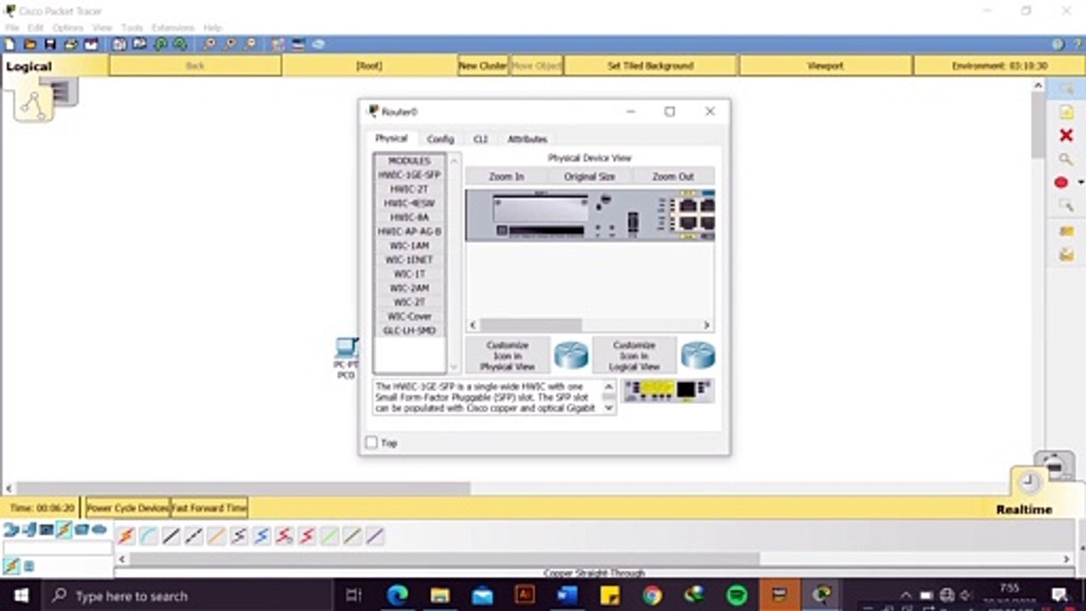Switch to the CLI tab

(480, 139)
